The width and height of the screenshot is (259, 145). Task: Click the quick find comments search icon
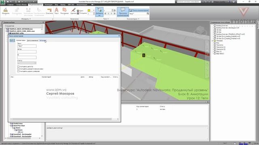tap(148, 14)
